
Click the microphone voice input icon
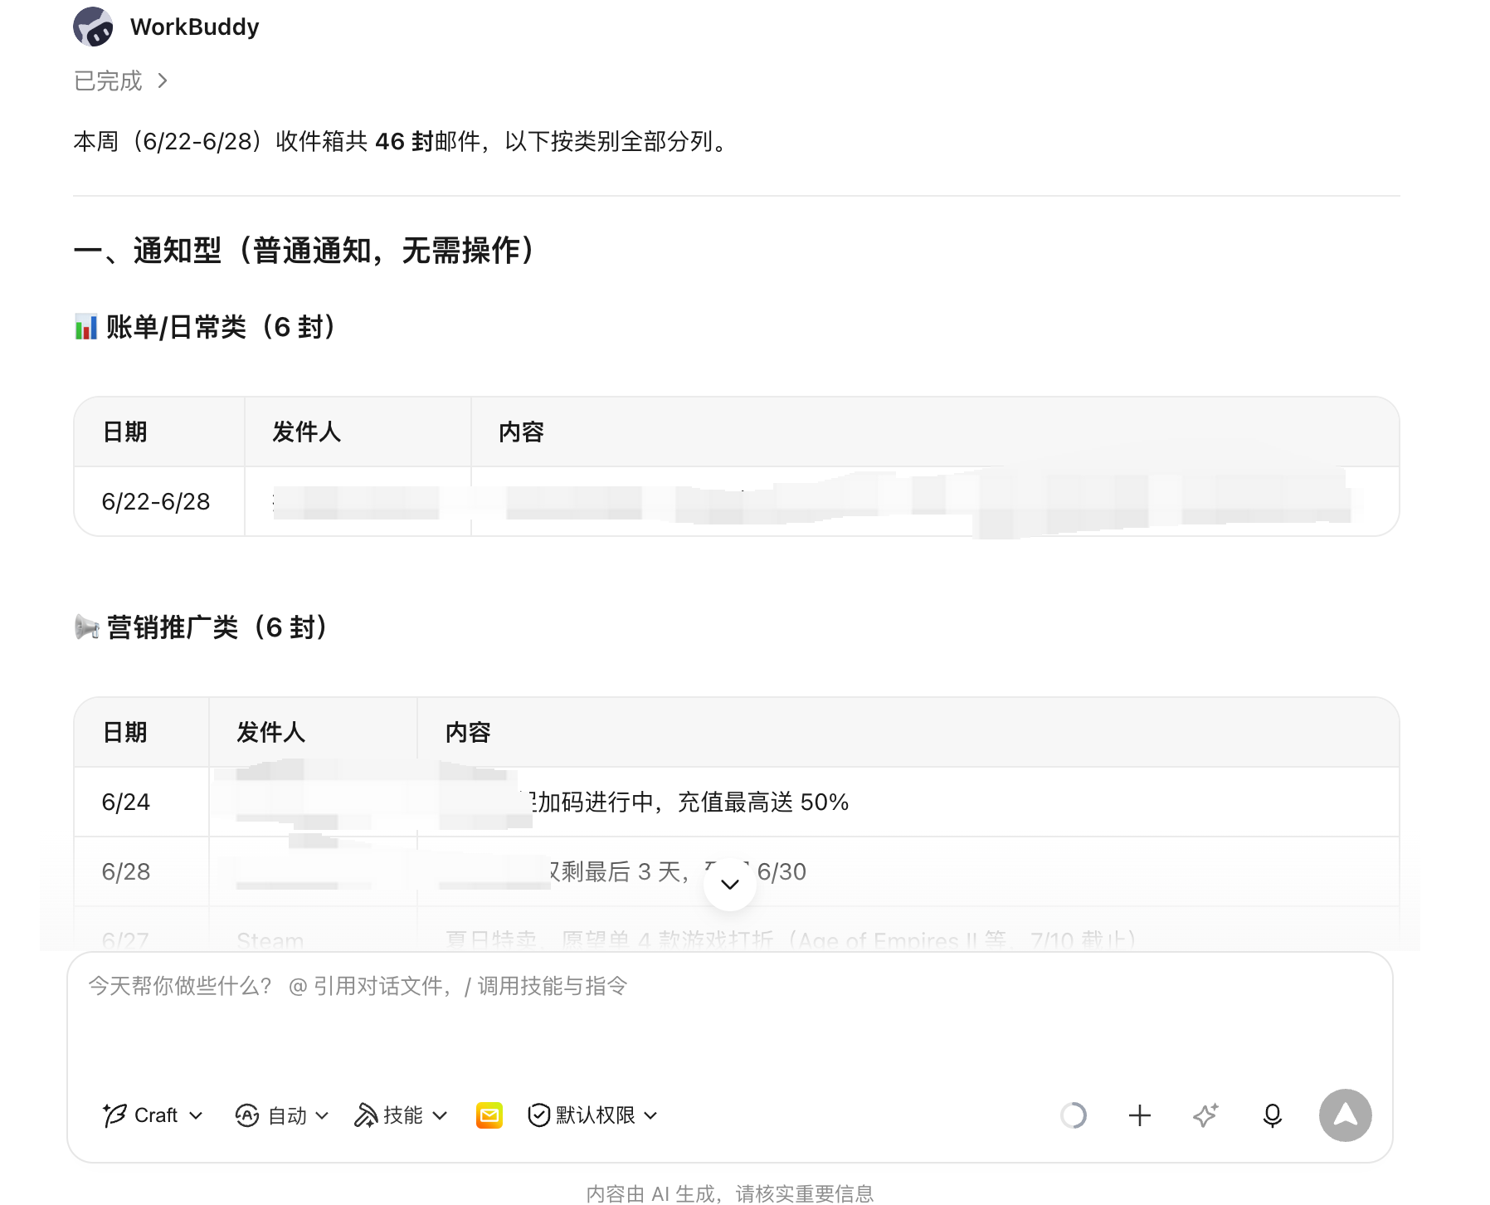[1272, 1115]
